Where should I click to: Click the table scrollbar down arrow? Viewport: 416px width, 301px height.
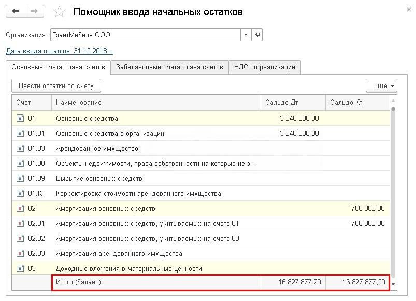tap(393, 284)
